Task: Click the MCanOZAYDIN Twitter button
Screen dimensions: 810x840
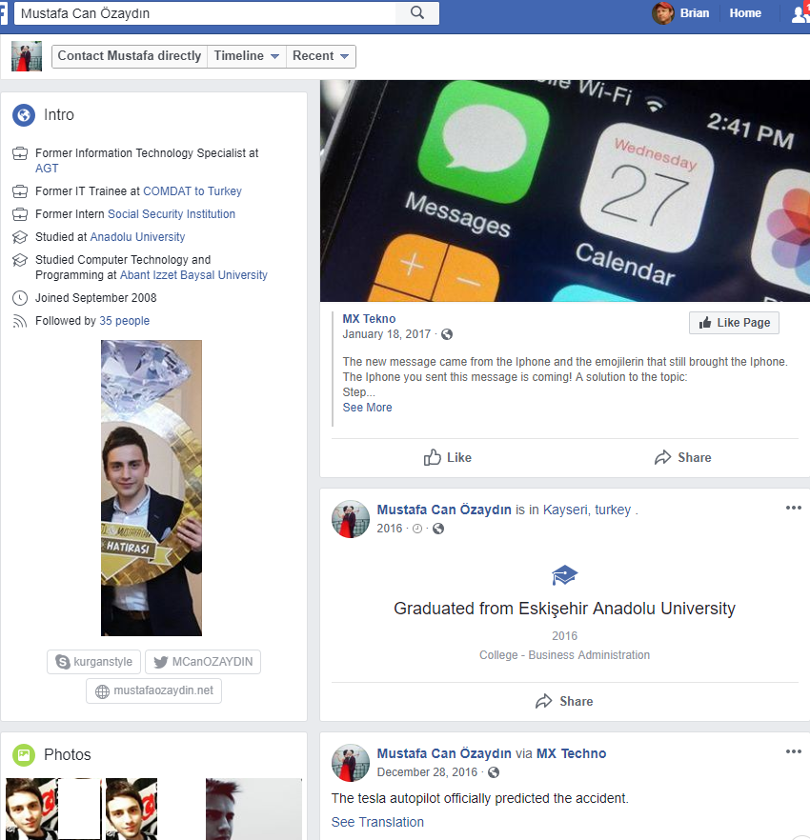Action: coord(203,662)
